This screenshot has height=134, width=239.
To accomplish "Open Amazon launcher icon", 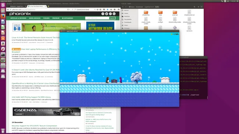I will coord(3,44).
